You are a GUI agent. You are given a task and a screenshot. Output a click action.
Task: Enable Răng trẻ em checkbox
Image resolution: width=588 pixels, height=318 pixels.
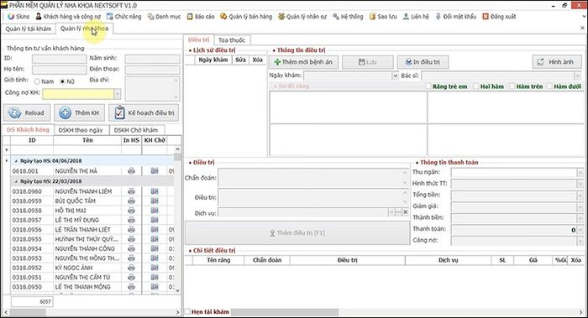coord(428,86)
